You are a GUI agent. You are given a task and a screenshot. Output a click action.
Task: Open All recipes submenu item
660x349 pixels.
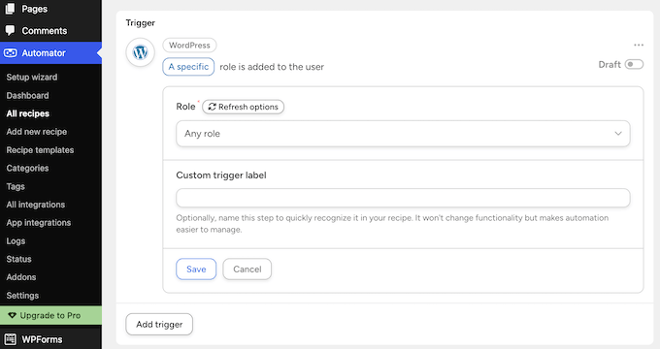point(28,113)
